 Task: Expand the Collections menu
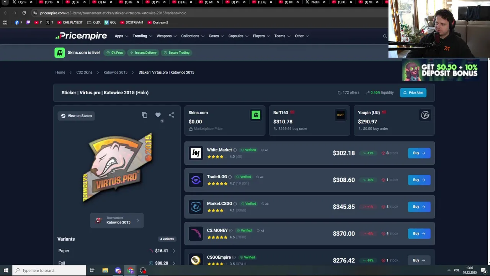(x=193, y=36)
